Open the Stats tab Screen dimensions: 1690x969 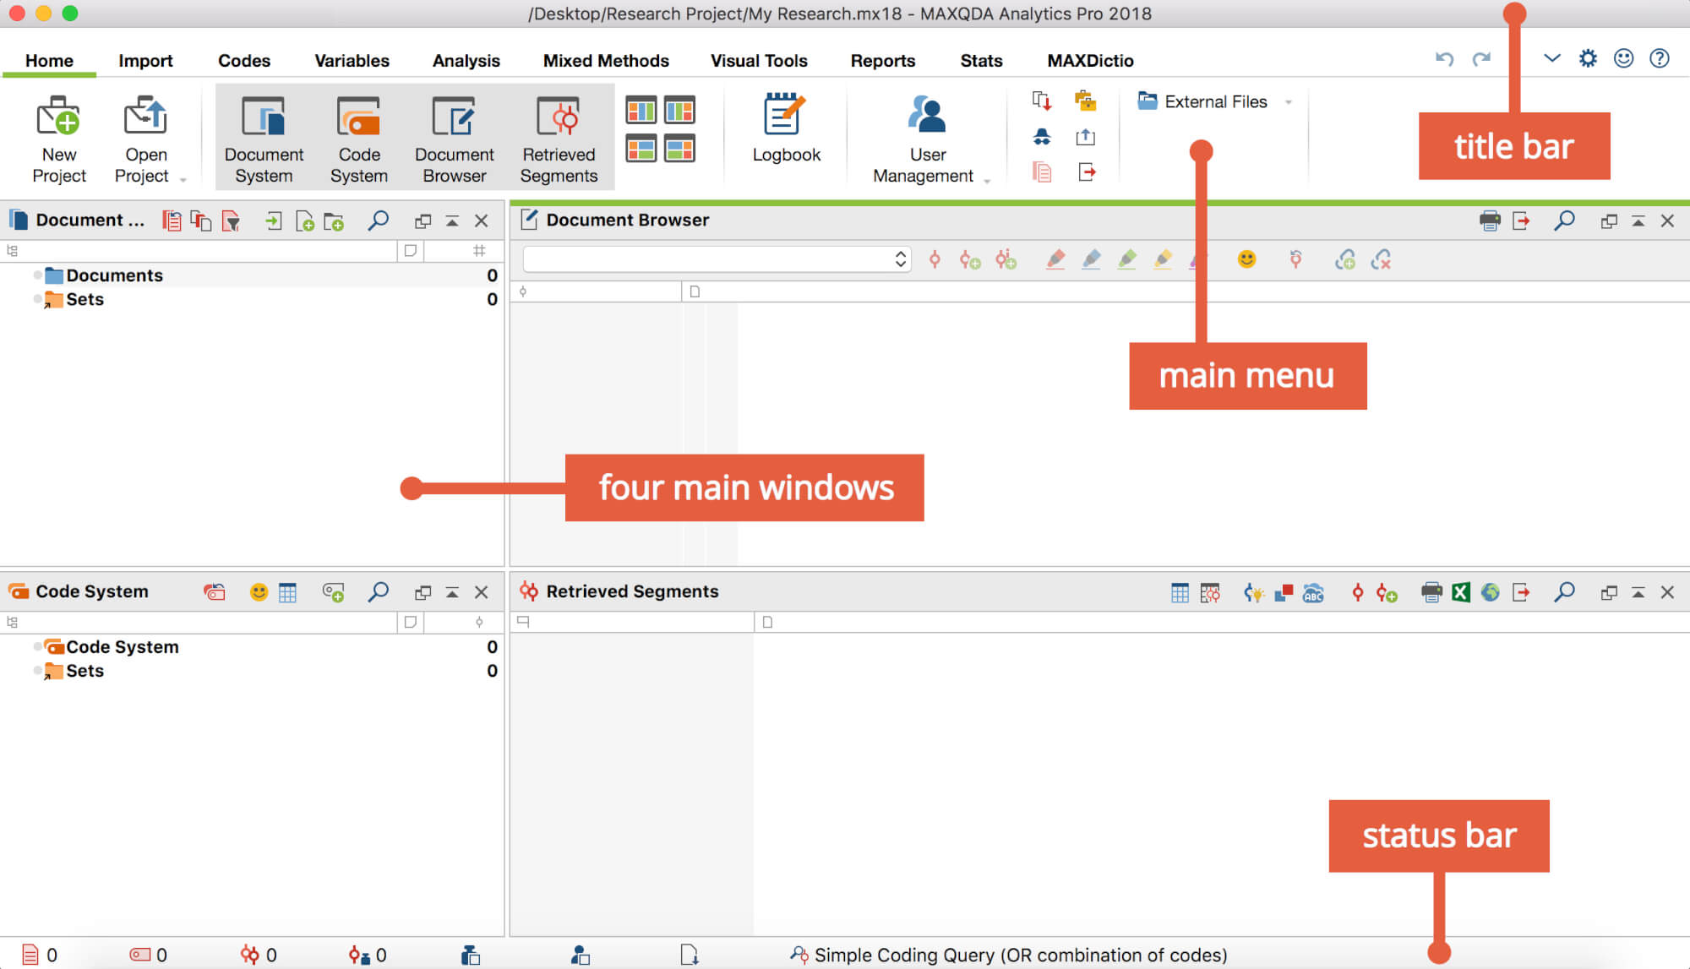click(x=981, y=61)
